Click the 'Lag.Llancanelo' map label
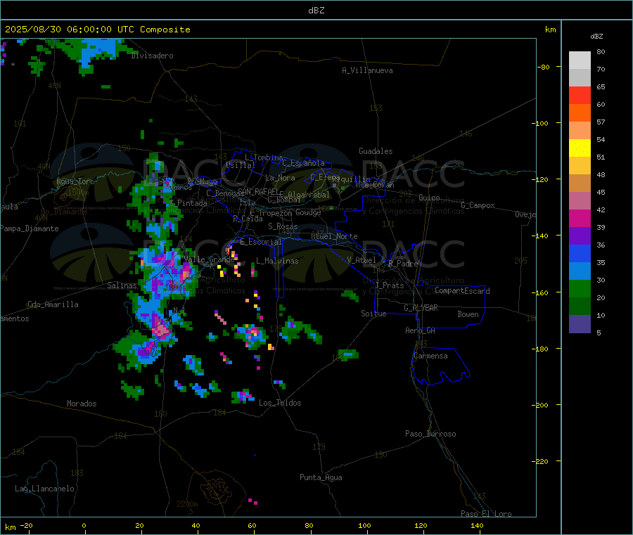This screenshot has width=633, height=535. coord(44,489)
